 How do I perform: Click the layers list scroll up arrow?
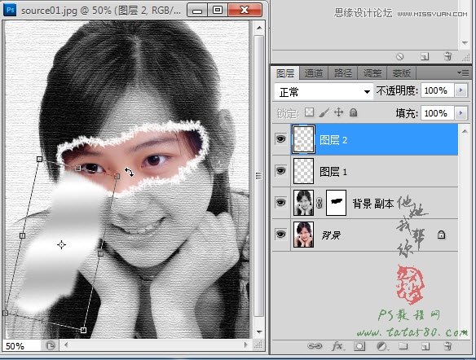465,131
